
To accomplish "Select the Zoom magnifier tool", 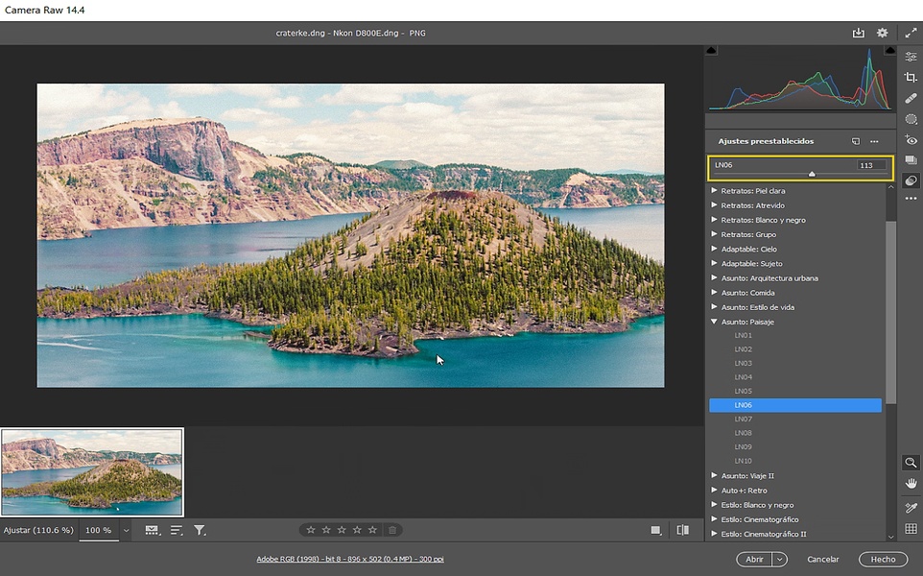I will 911,463.
